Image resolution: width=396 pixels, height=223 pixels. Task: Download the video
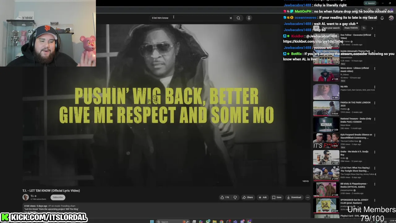tap(294, 197)
